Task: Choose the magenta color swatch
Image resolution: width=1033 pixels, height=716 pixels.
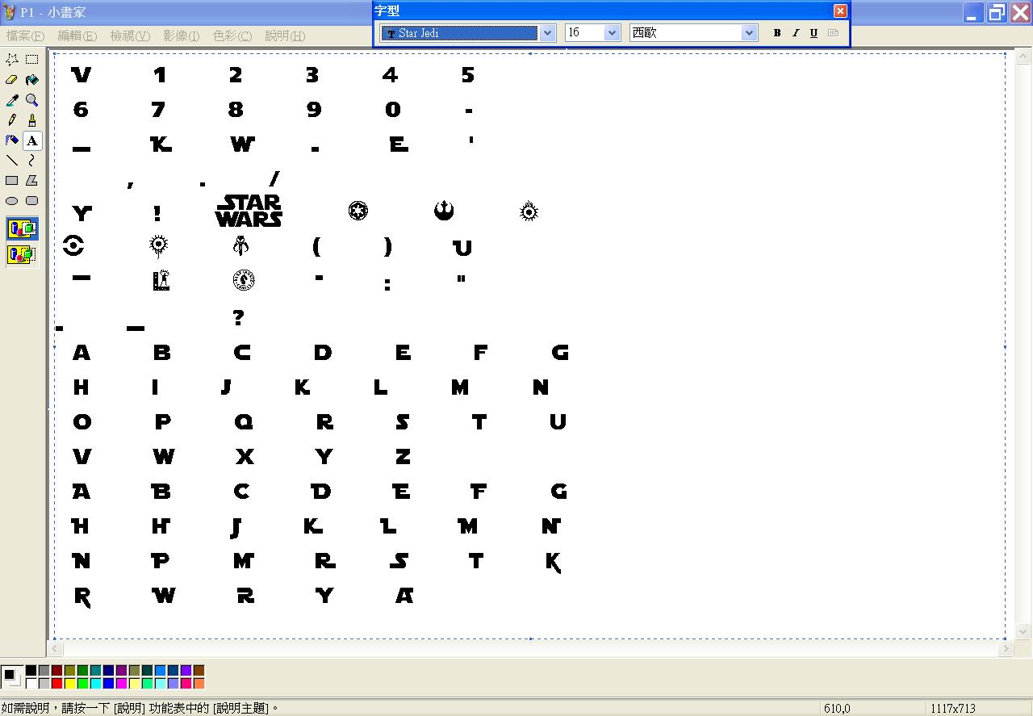Action: coord(121,684)
